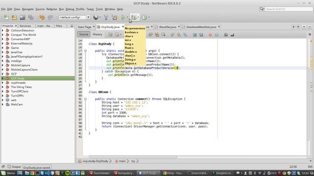
Task: Toggle rectangular selection icon in editor toolbar
Action: pos(163,35)
